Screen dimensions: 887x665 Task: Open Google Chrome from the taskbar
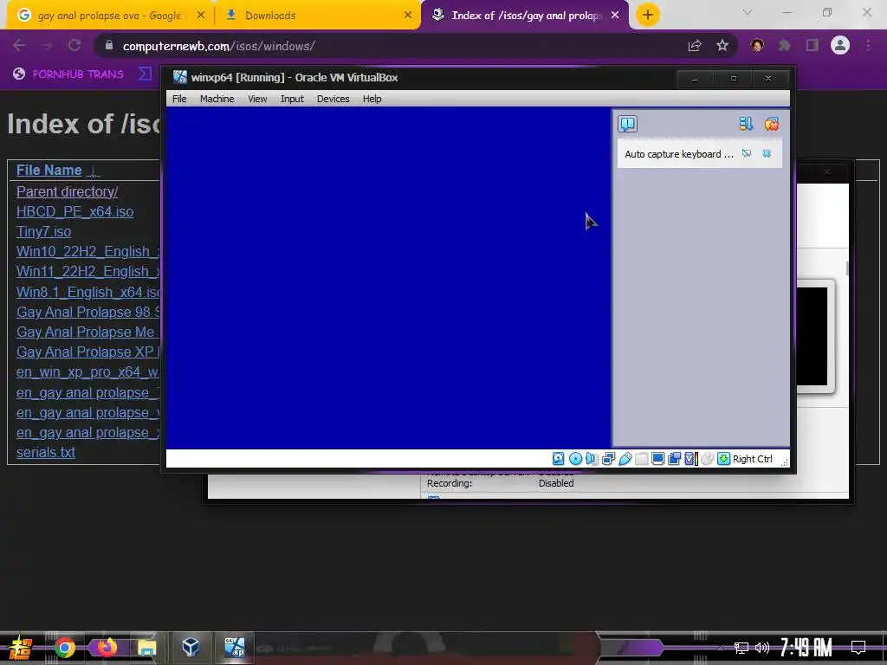click(x=64, y=648)
